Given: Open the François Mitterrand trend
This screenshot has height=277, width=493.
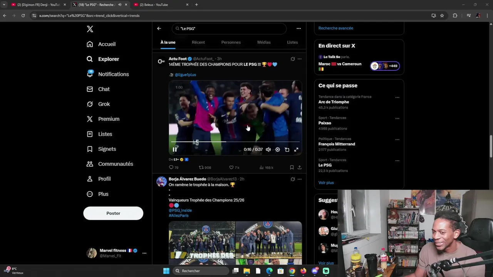Looking at the screenshot, I should coord(337,144).
